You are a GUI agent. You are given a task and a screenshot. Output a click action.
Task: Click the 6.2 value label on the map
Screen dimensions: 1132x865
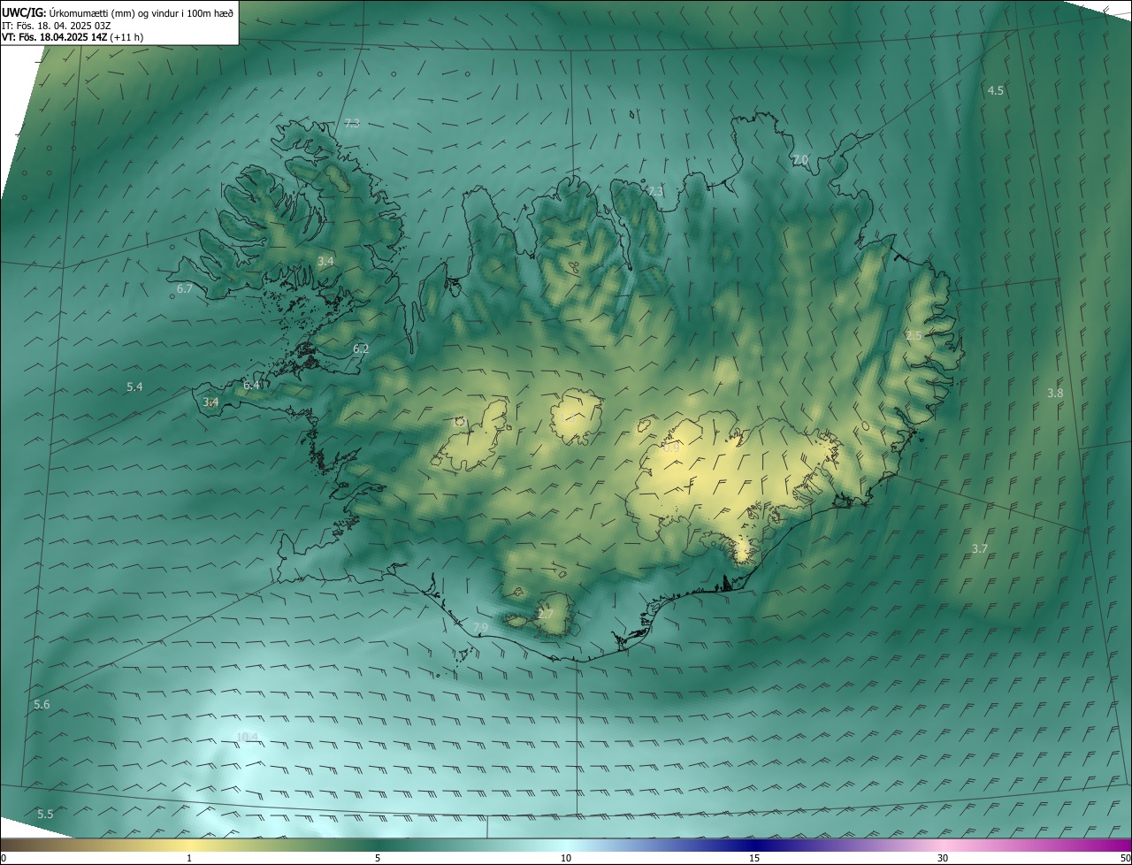coord(361,349)
